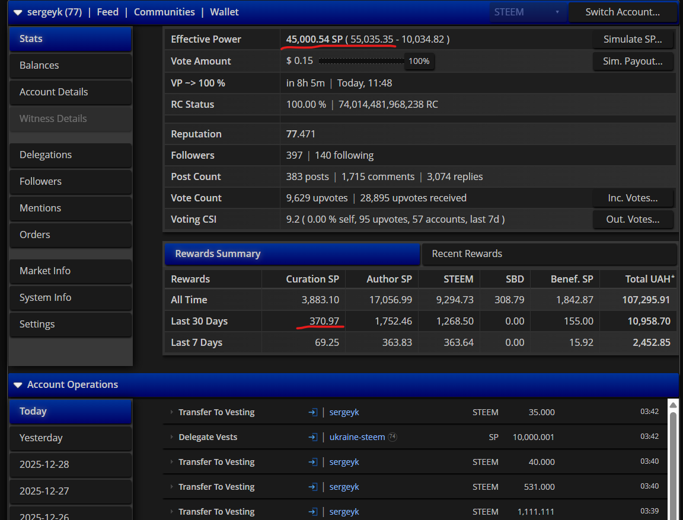Viewport: 683px width, 520px height.
Task: Click the arrow icon in the 531.000 STEEM row
Action: 313,486
